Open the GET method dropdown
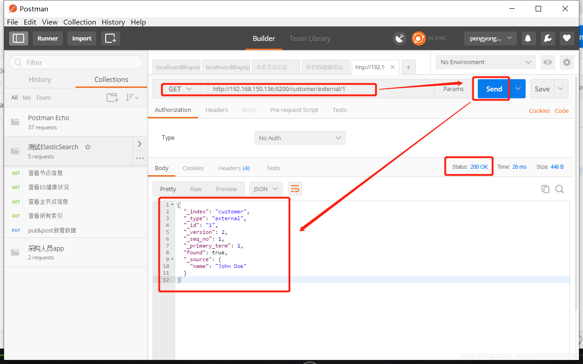This screenshot has height=364, width=583. point(180,89)
